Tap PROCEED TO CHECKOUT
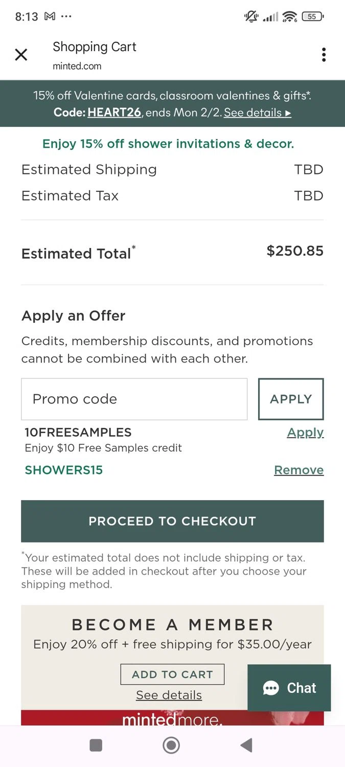Screen dimensions: 345x767 172,521
